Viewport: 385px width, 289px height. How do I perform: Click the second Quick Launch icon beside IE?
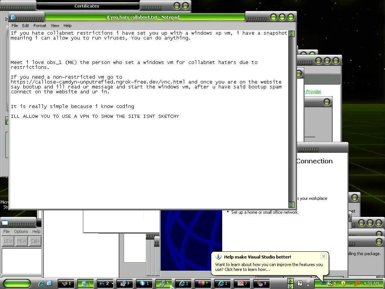pyautogui.click(x=49, y=283)
